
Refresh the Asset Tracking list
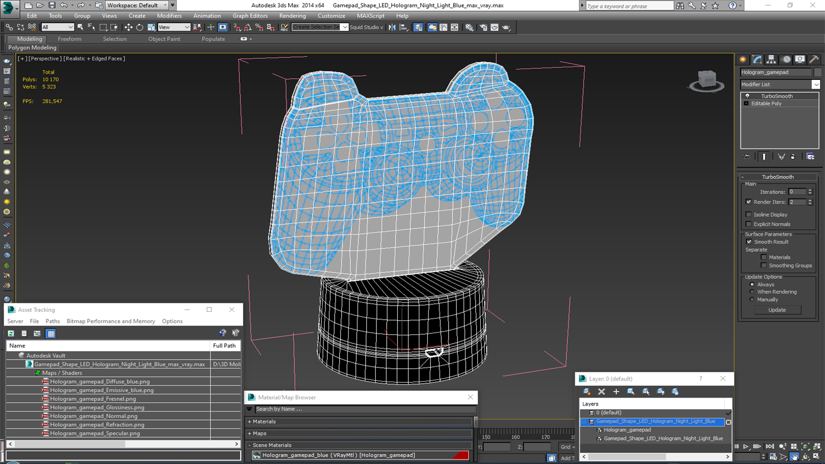point(11,333)
